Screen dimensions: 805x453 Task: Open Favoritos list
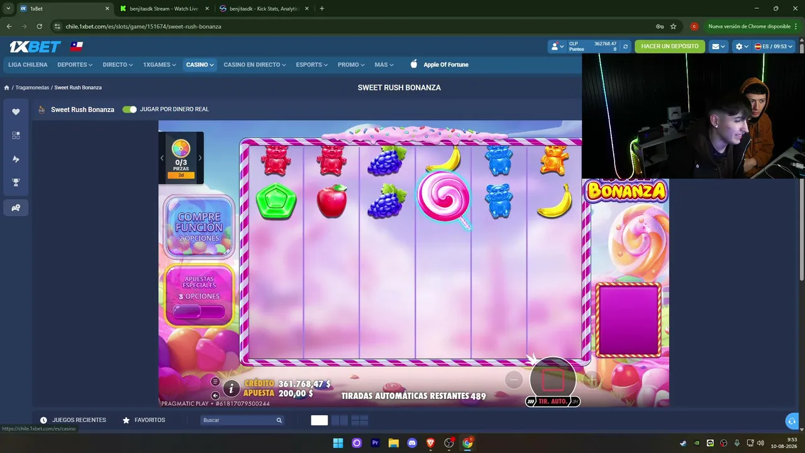click(144, 420)
